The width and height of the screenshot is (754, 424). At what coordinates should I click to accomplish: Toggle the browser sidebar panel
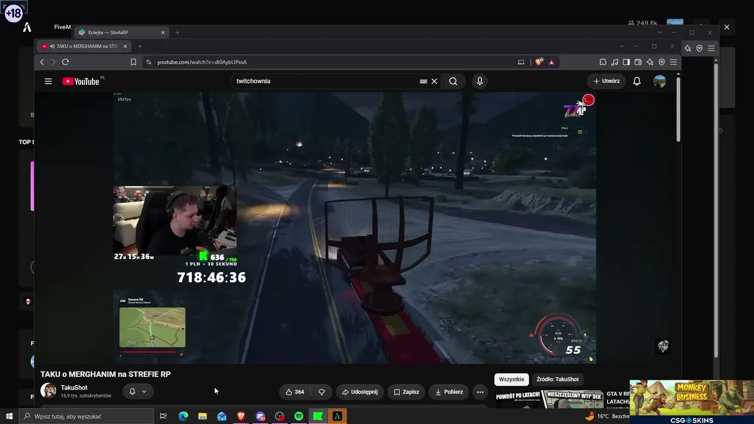click(x=626, y=62)
